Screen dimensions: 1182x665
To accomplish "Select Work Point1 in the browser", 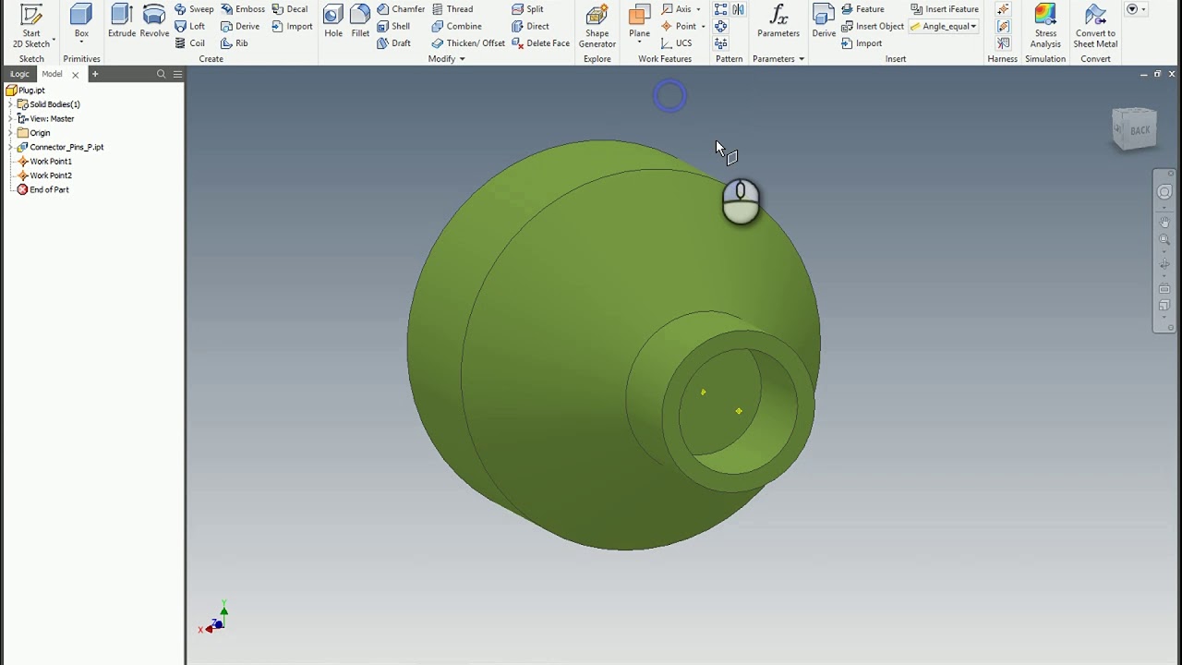I will coord(44,162).
